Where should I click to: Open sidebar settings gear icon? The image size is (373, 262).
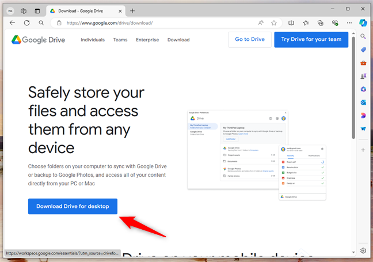[363, 250]
